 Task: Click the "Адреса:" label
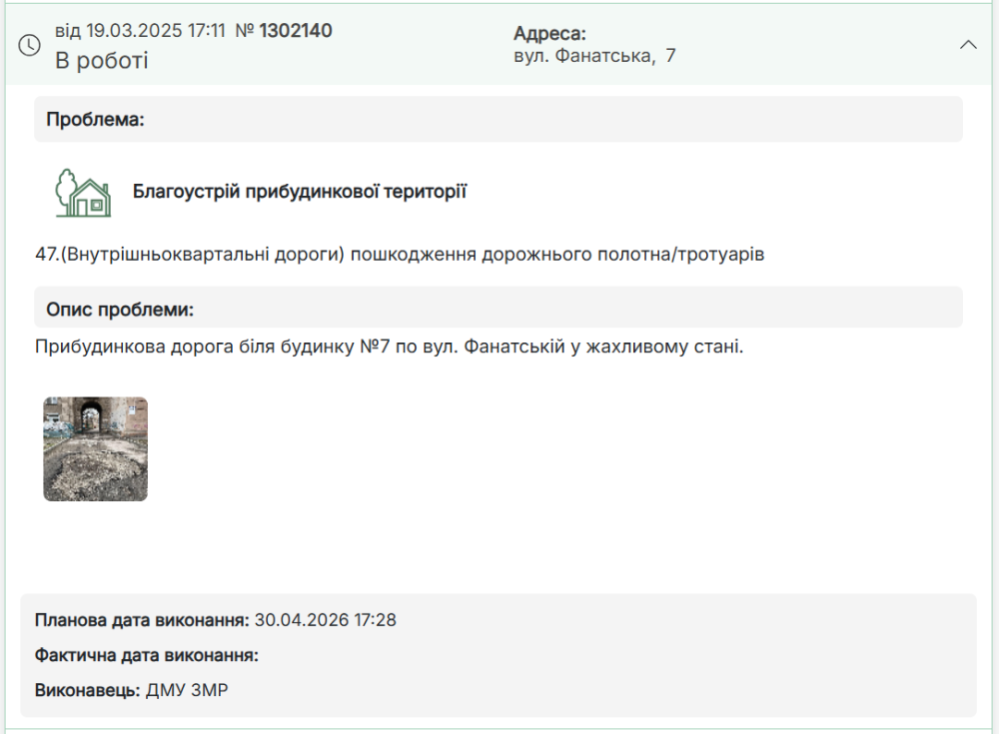point(549,33)
